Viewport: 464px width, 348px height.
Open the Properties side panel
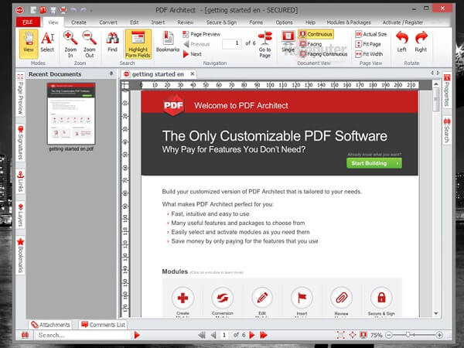(447, 90)
